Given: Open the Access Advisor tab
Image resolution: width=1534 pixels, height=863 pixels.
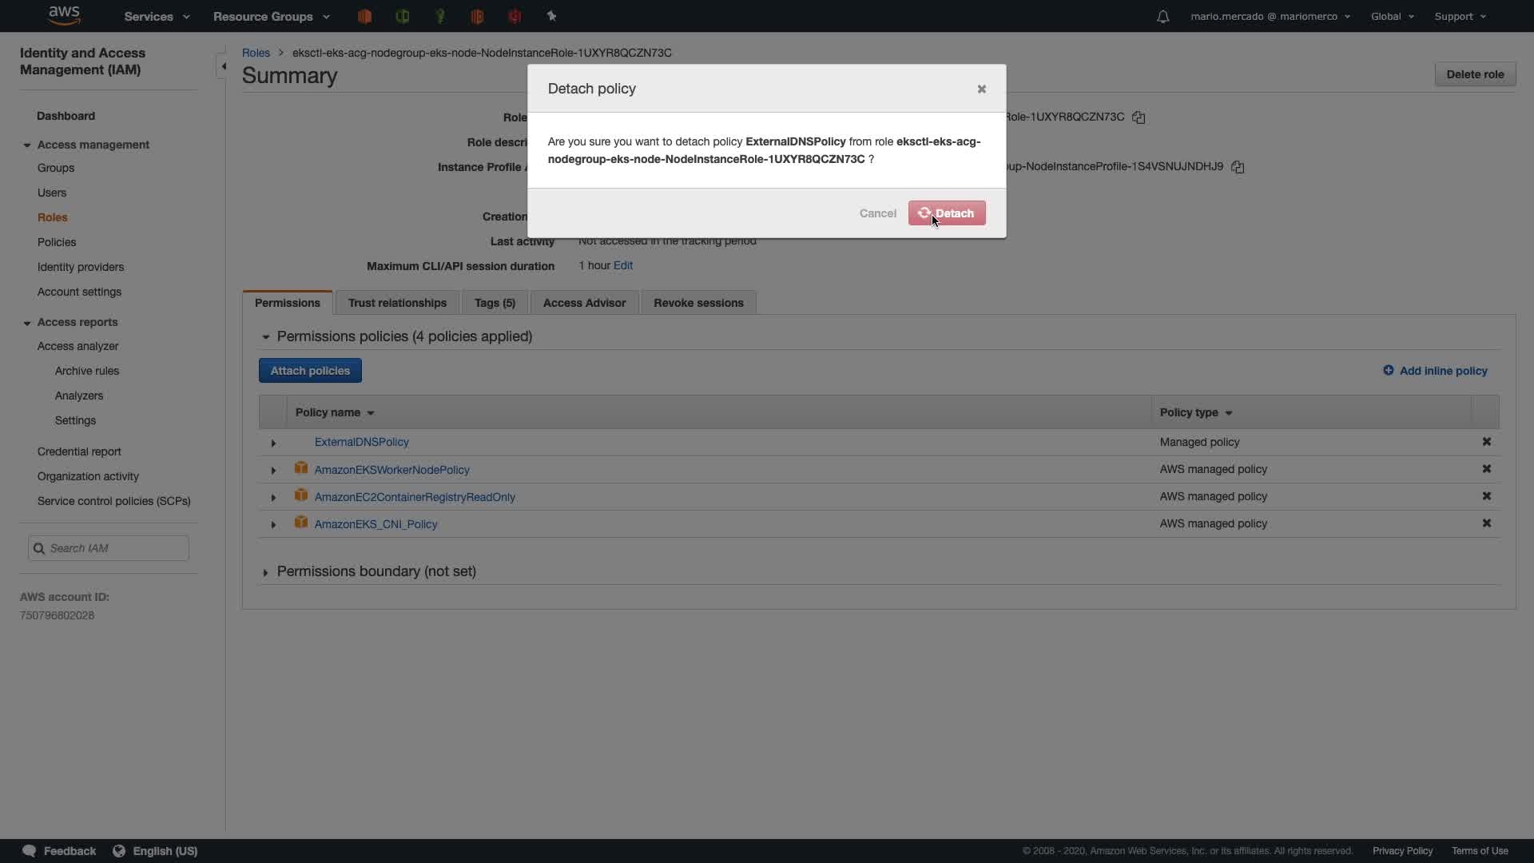Looking at the screenshot, I should 584,303.
